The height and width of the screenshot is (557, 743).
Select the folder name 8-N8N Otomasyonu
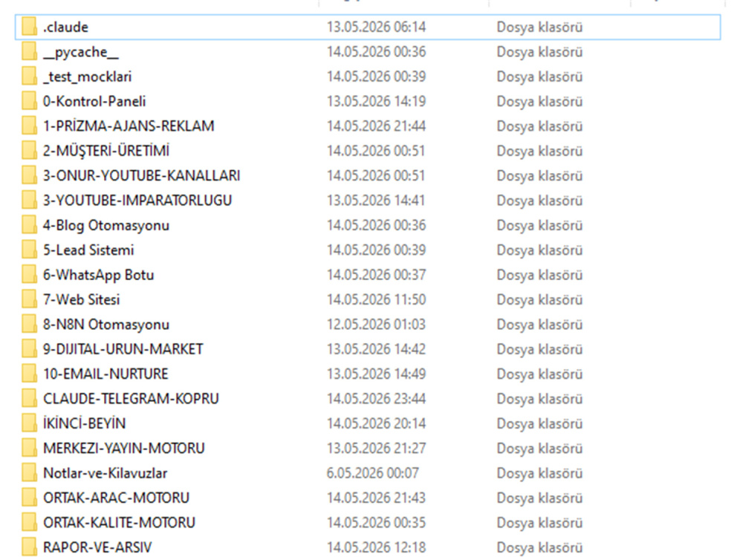pyautogui.click(x=106, y=325)
